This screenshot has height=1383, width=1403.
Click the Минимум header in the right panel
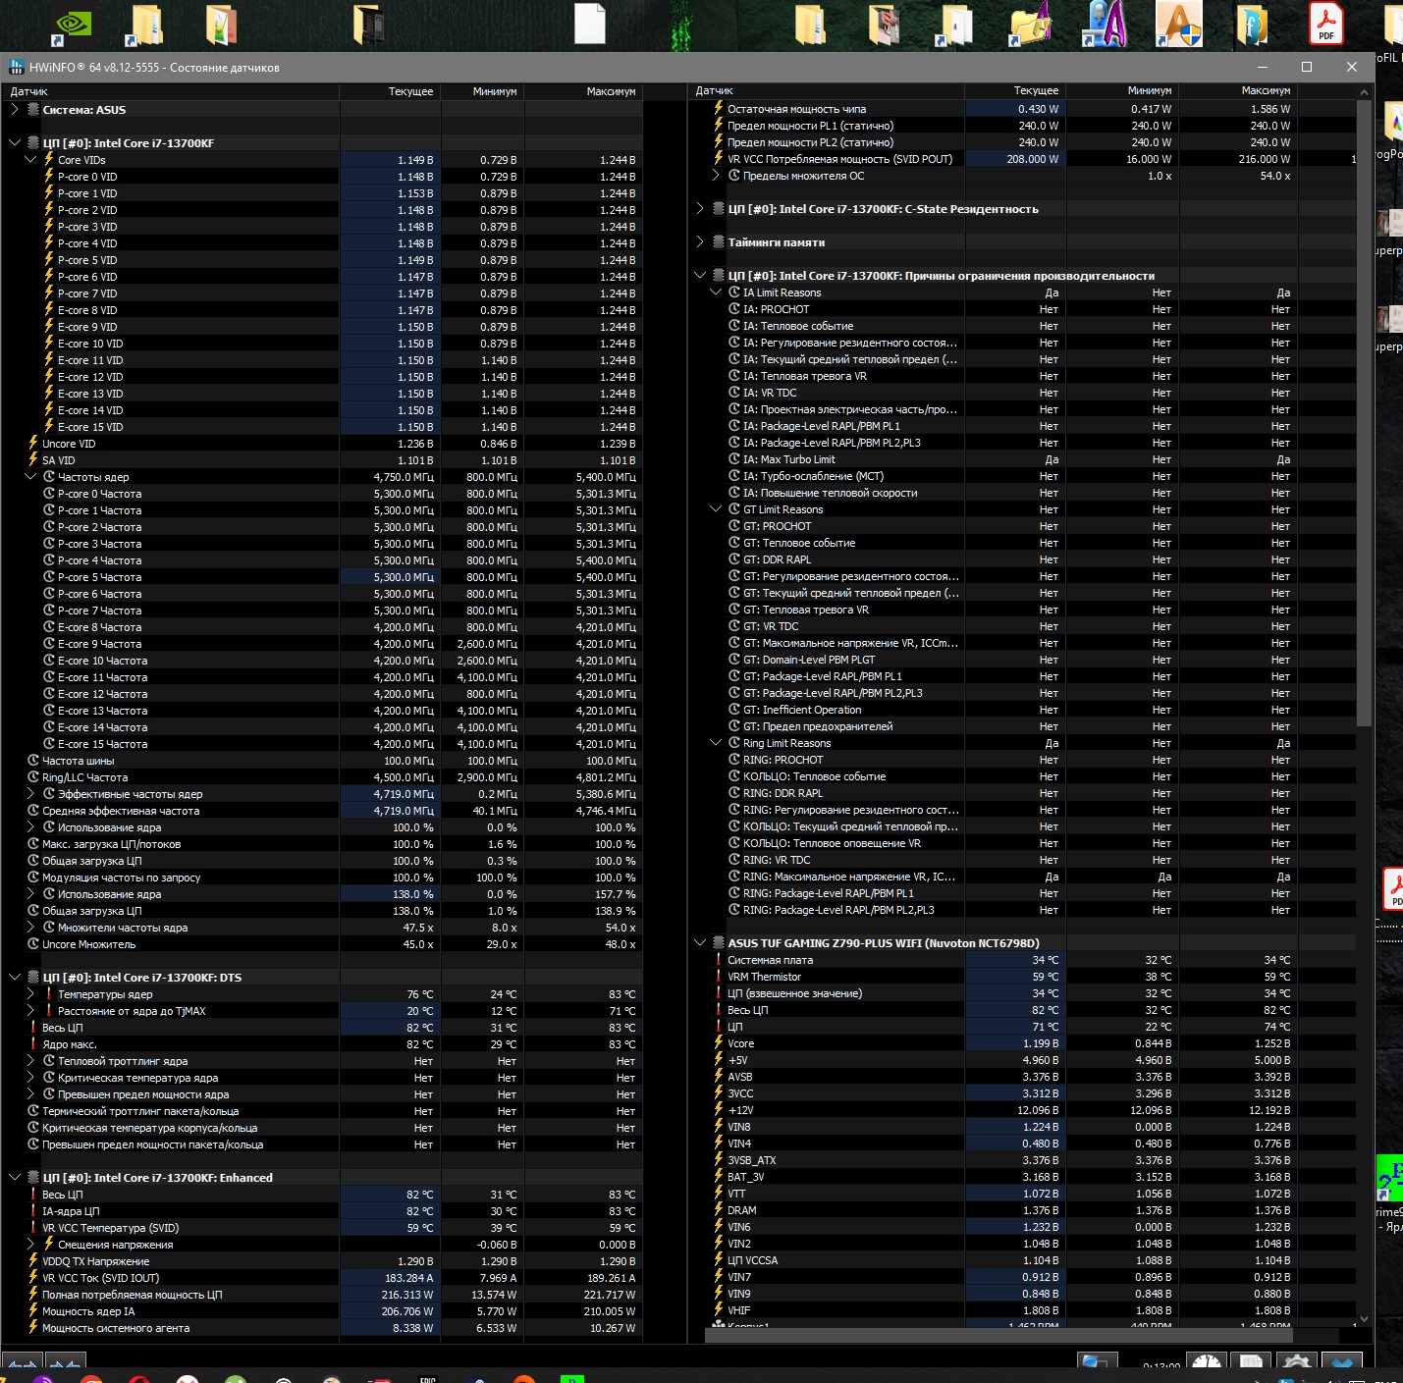(1122, 90)
